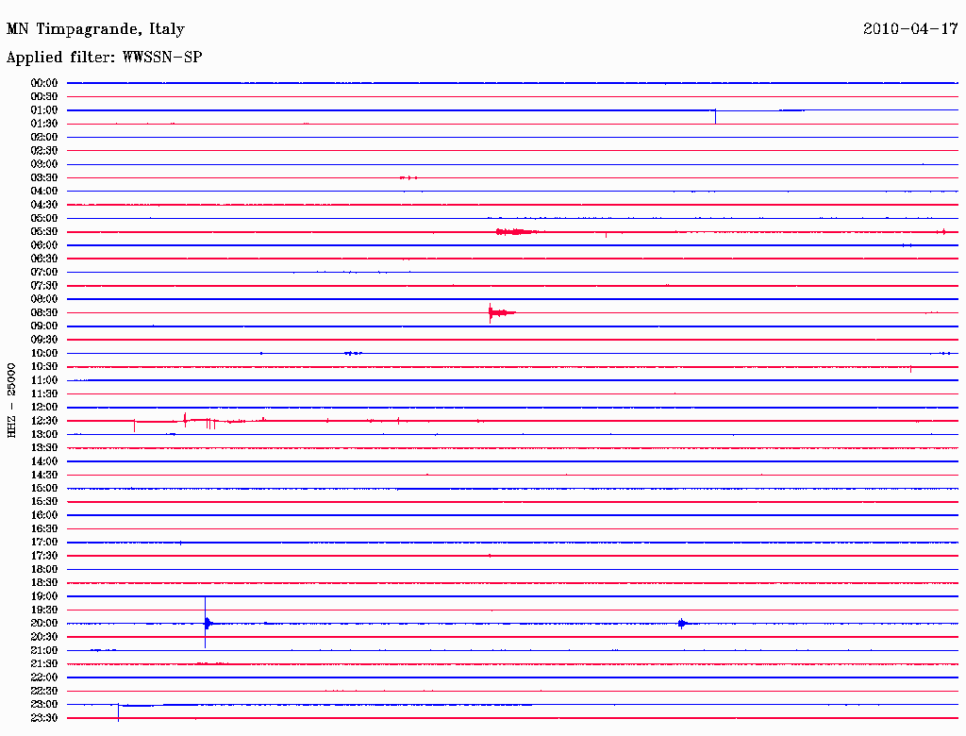This screenshot has width=966, height=736.
Task: Select the 15:30 time label
Action: pos(44,502)
